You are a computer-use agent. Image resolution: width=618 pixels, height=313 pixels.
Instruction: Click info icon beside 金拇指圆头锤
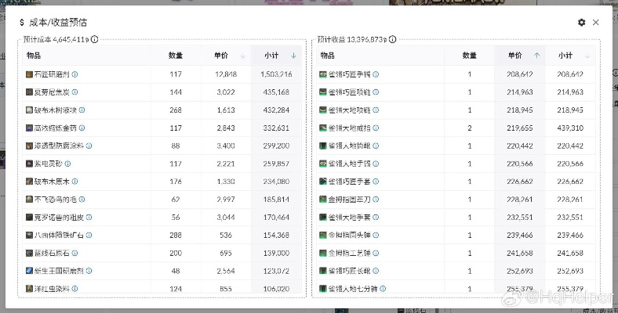tap(376, 235)
